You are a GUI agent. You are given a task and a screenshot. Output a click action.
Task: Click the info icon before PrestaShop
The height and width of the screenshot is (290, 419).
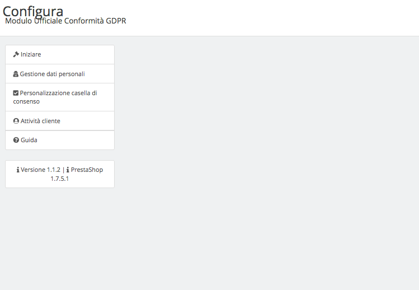[x=68, y=170]
